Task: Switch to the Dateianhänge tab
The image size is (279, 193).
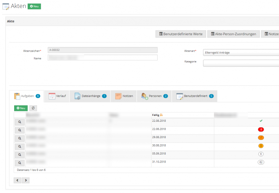Action: 90,96
